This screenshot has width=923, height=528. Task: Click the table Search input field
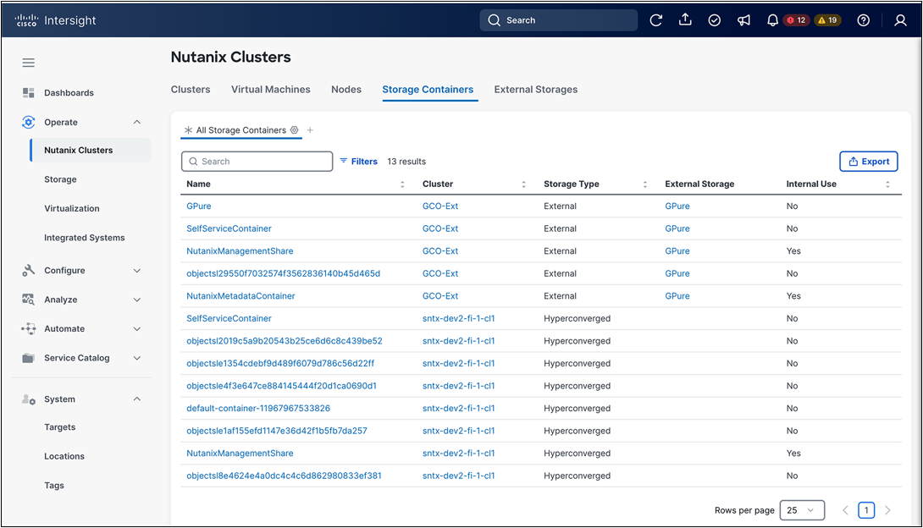[x=257, y=161]
